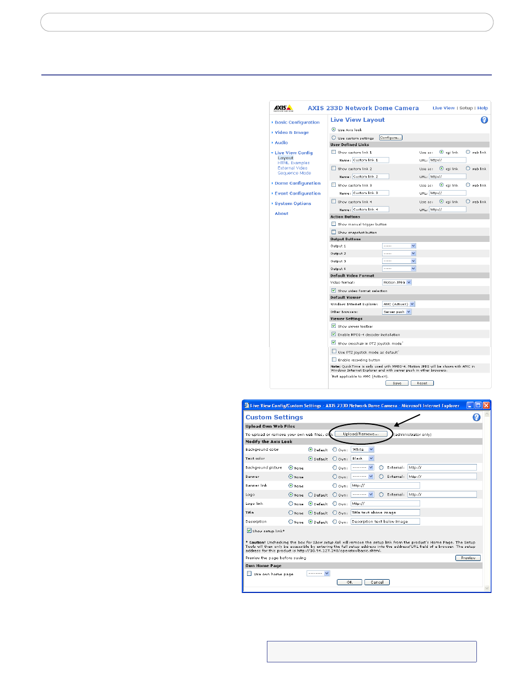
Task: Expand Event Configuration menu
Action: [x=298, y=193]
